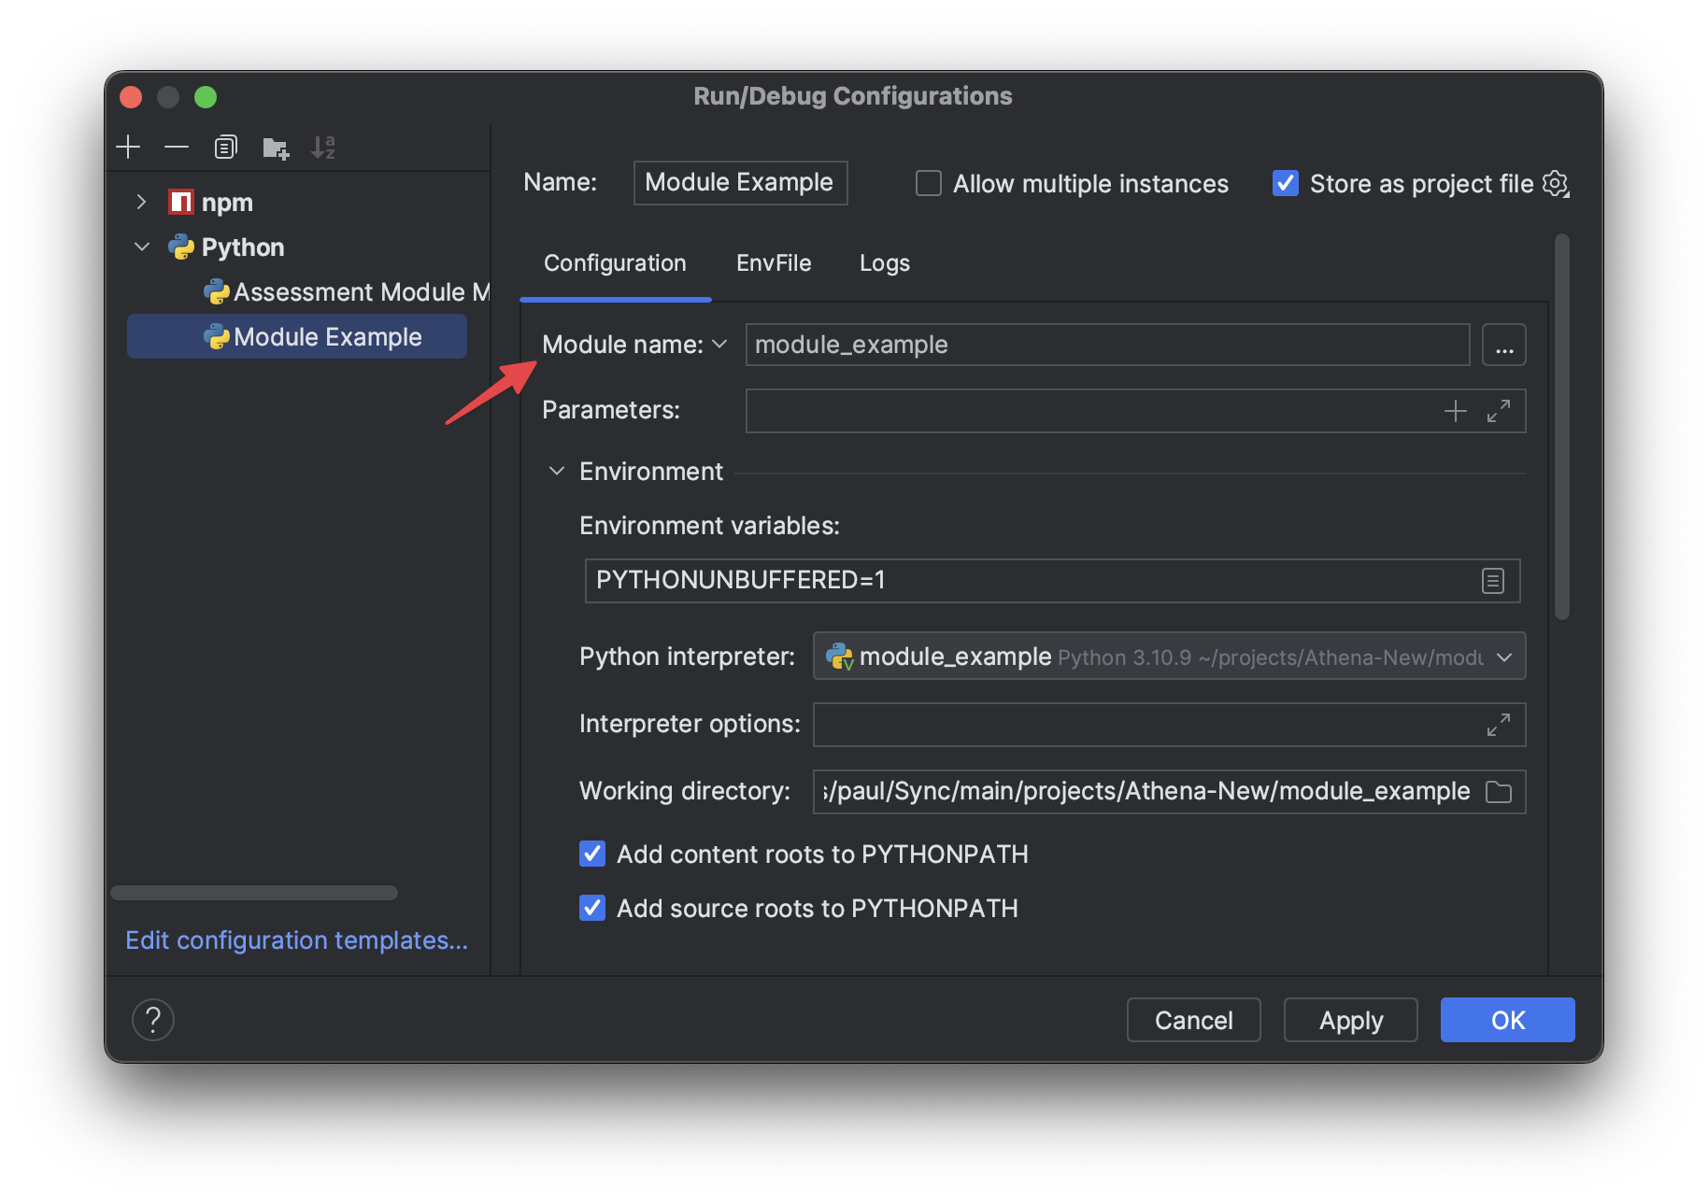This screenshot has height=1201, width=1708.
Task: Create a new configuration folder
Action: pyautogui.click(x=275, y=147)
